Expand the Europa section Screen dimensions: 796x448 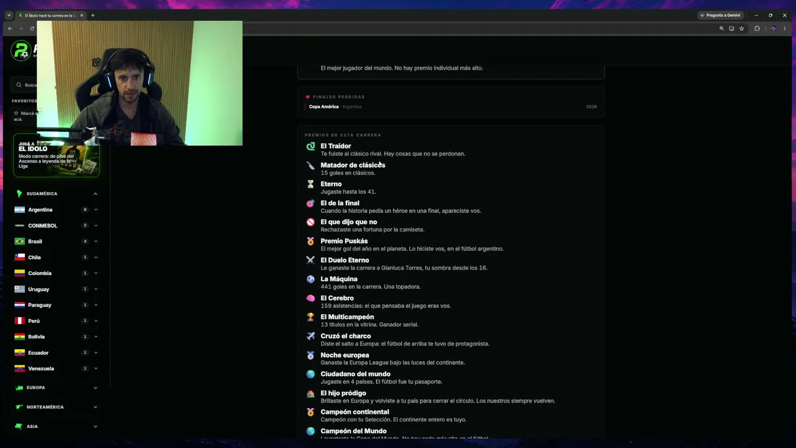pyautogui.click(x=95, y=388)
